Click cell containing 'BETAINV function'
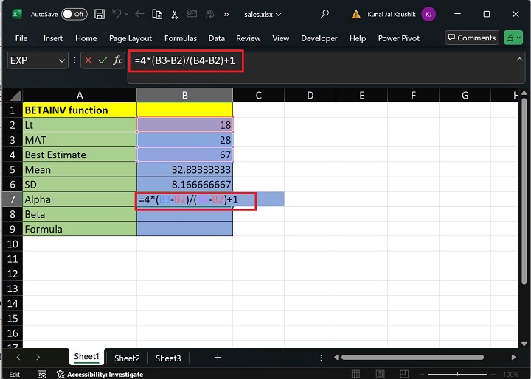The image size is (531, 379). 80,110
